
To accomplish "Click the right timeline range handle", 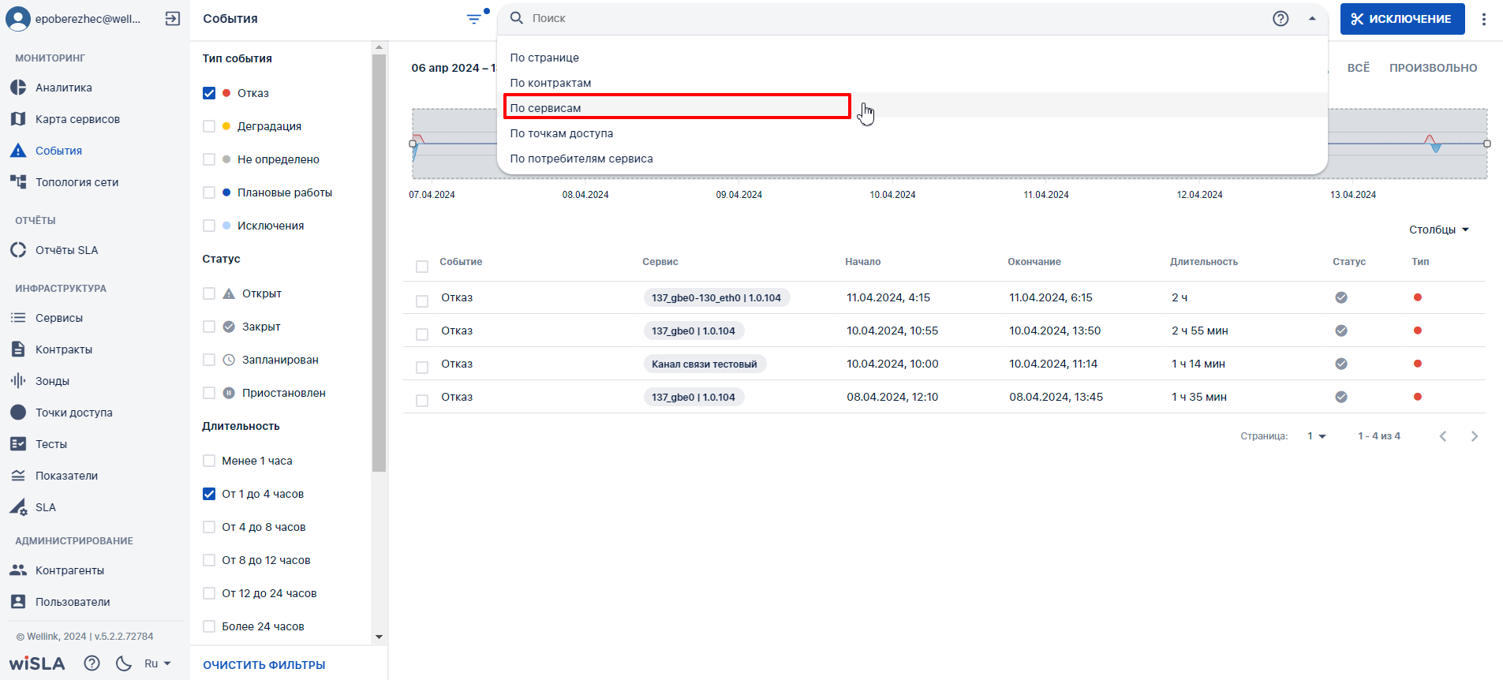I will pos(1487,144).
